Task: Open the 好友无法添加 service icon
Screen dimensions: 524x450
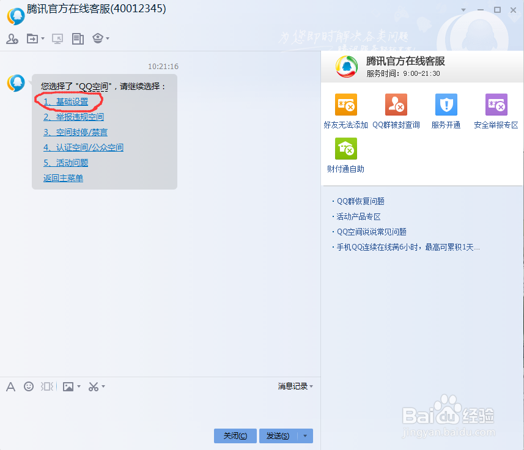Action: click(346, 105)
